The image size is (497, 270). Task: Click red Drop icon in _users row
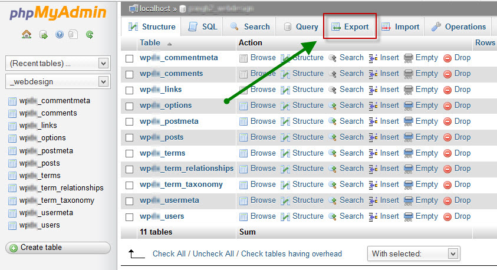point(447,217)
